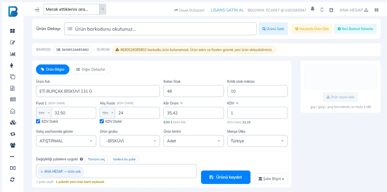This screenshot has height=192, width=387.
Task: Open the banknote money icon in the sidebar
Action: [13, 168]
